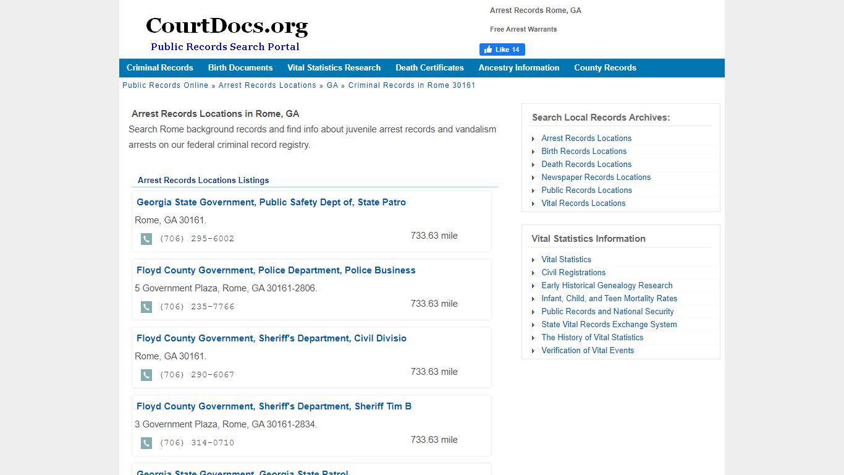
Task: Select phone number (706) 314-0710
Action: [197, 443]
